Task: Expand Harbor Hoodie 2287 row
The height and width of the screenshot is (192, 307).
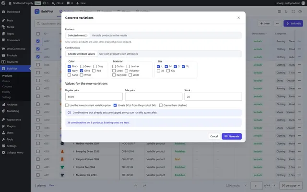Action: pos(73,144)
